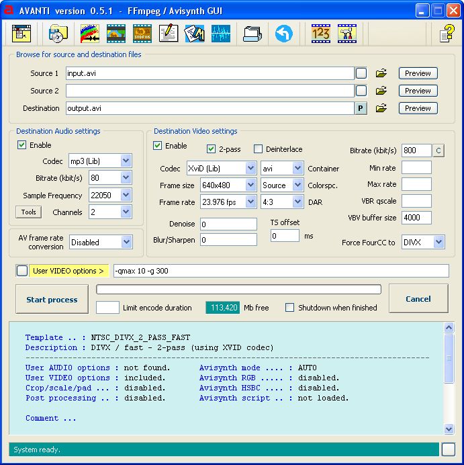Open the filmstrip hammer tools icon

(347, 34)
